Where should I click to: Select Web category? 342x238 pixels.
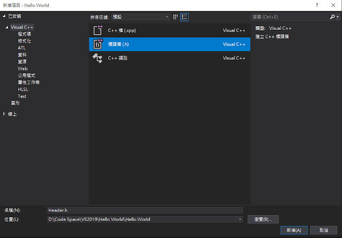(x=22, y=69)
